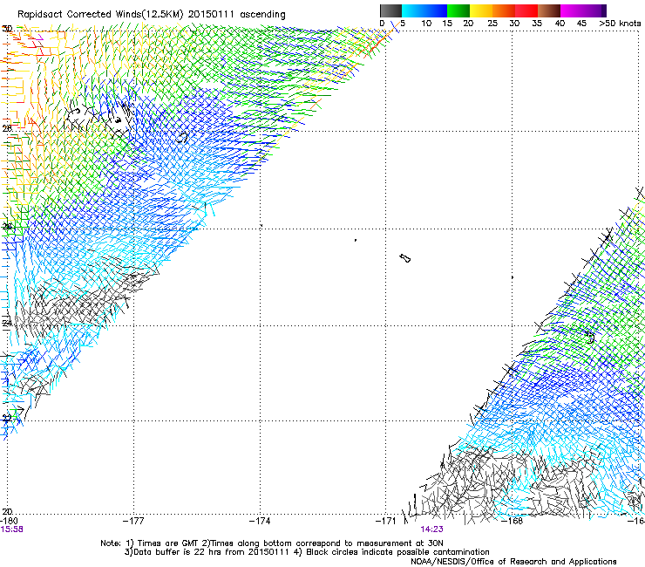Click the title text 'Rapidscat Corrected Winds(12.5KM)'
Screen dimensions: 645x567
[x=100, y=15]
